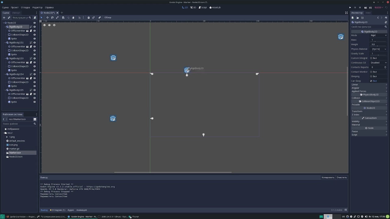Instance a child scene with link icon
Image resolution: width=390 pixels, height=219 pixels.
click(9, 18)
